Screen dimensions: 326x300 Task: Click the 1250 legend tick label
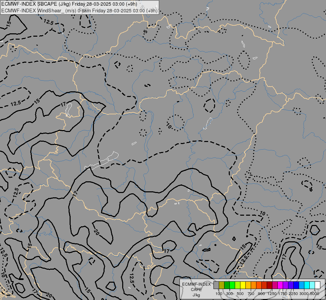[272, 294]
